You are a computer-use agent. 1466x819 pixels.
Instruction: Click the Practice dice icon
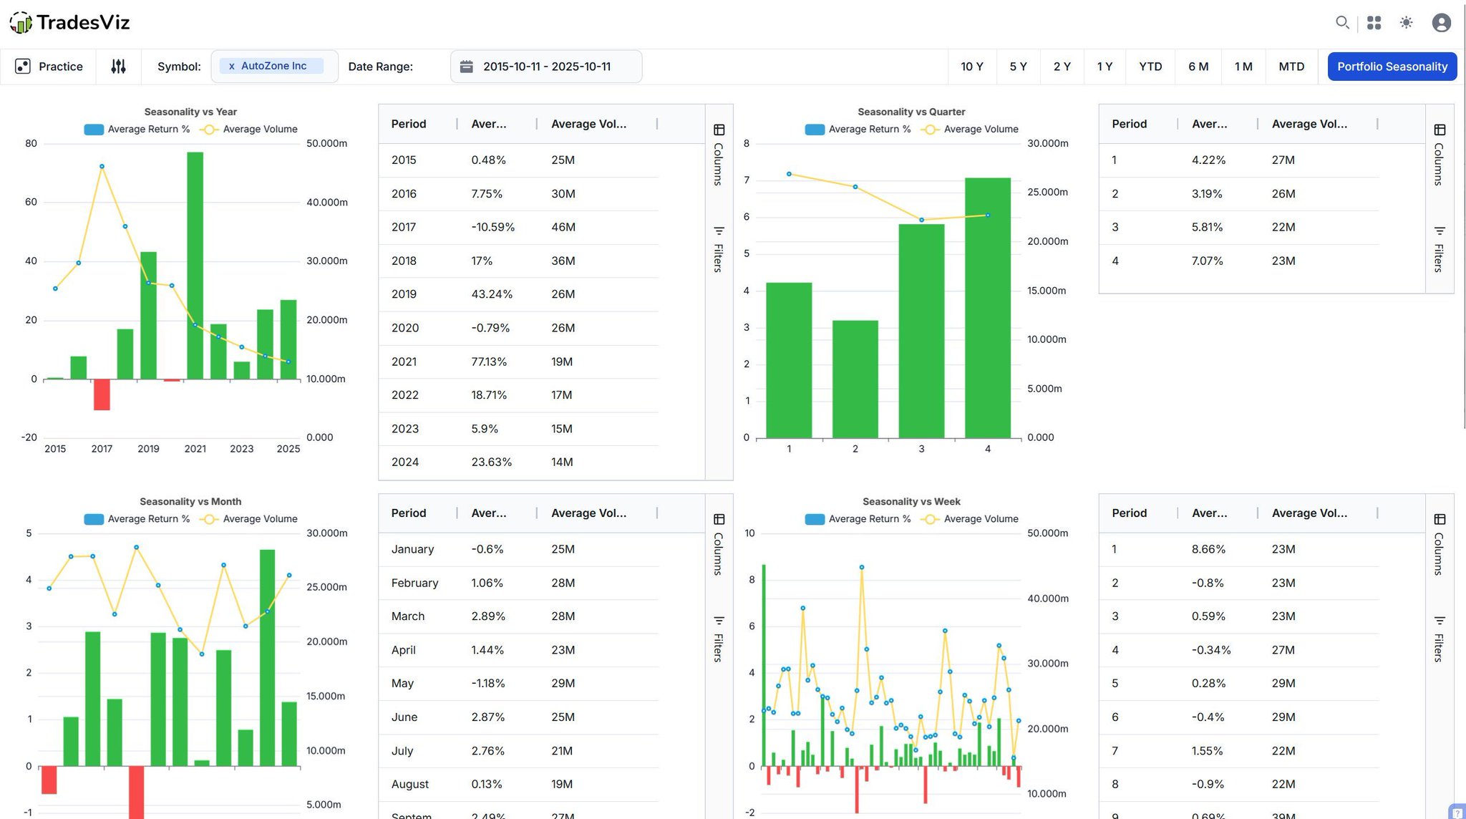(x=23, y=67)
